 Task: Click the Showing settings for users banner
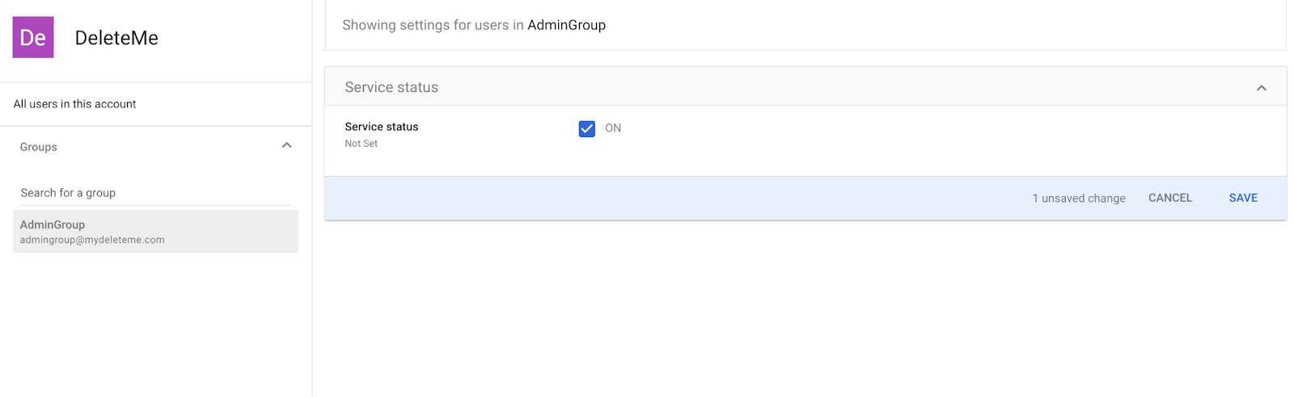pos(806,25)
